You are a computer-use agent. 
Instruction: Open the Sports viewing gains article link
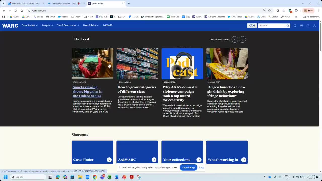coord(87,91)
